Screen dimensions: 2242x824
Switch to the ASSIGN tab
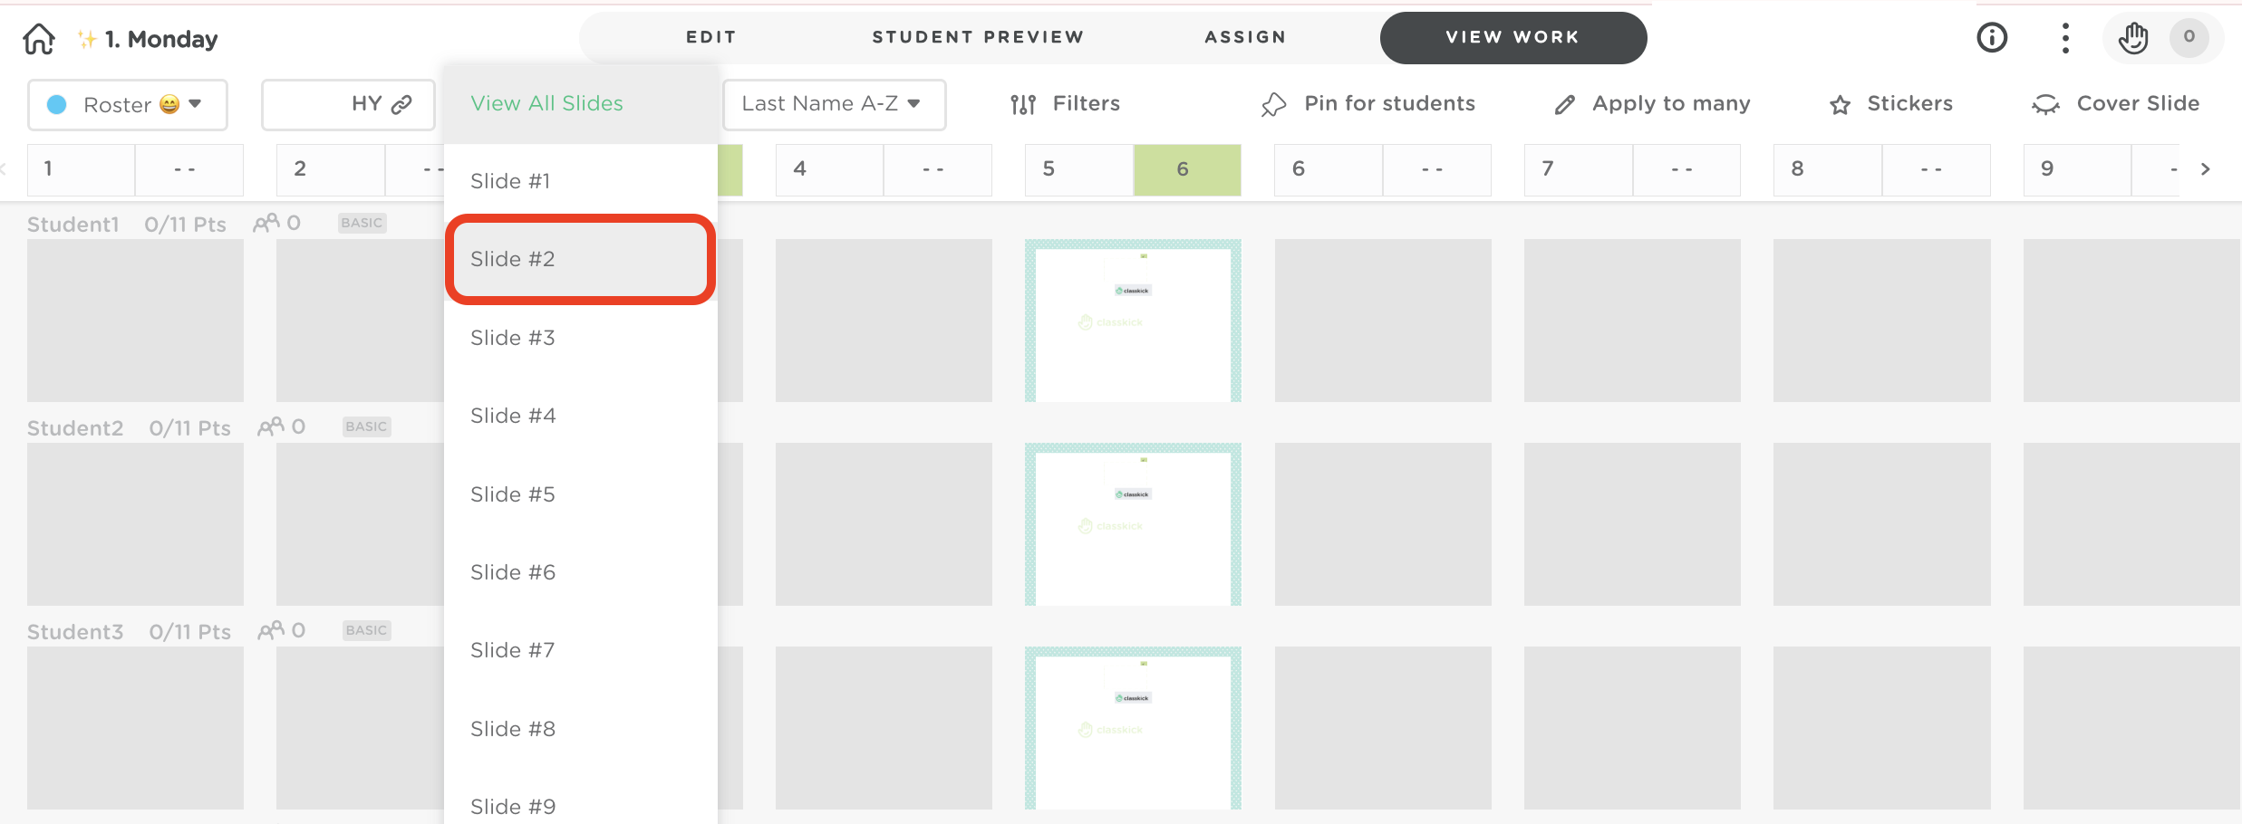click(1246, 37)
